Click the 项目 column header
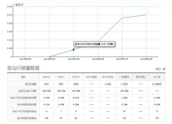 [x=23, y=77]
